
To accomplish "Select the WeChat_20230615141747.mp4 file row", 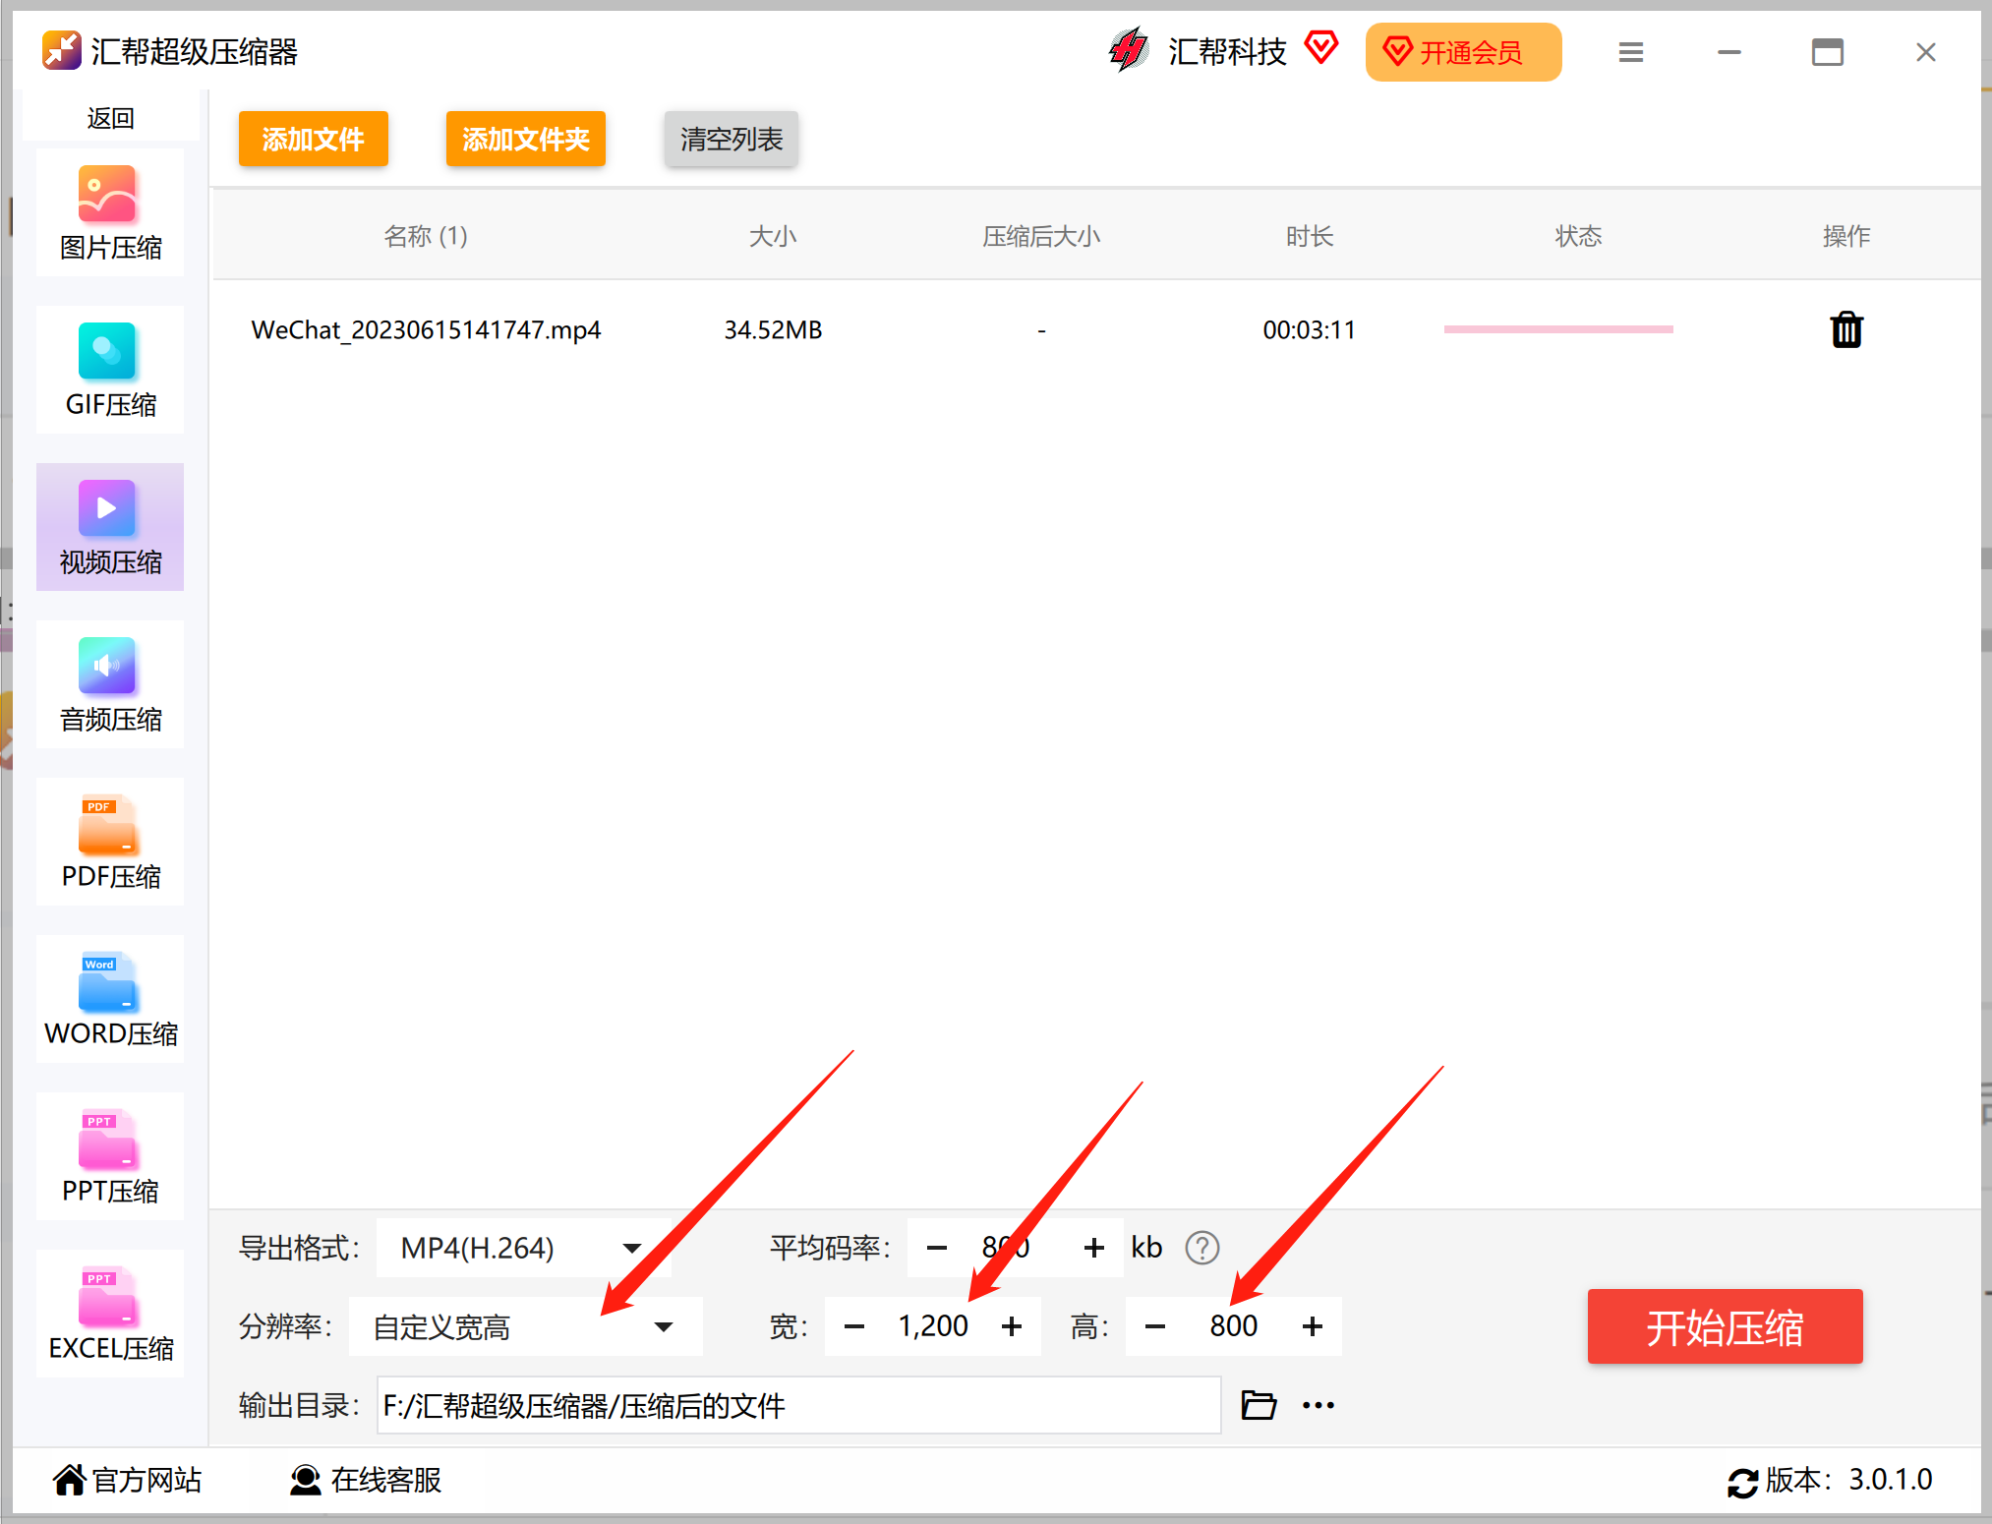I will pyautogui.click(x=1095, y=329).
